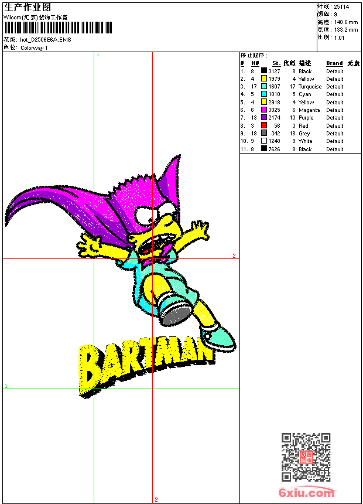Screen dimensions: 363x504
Task: Click the Bartman embroidery design preview
Action: point(120,277)
